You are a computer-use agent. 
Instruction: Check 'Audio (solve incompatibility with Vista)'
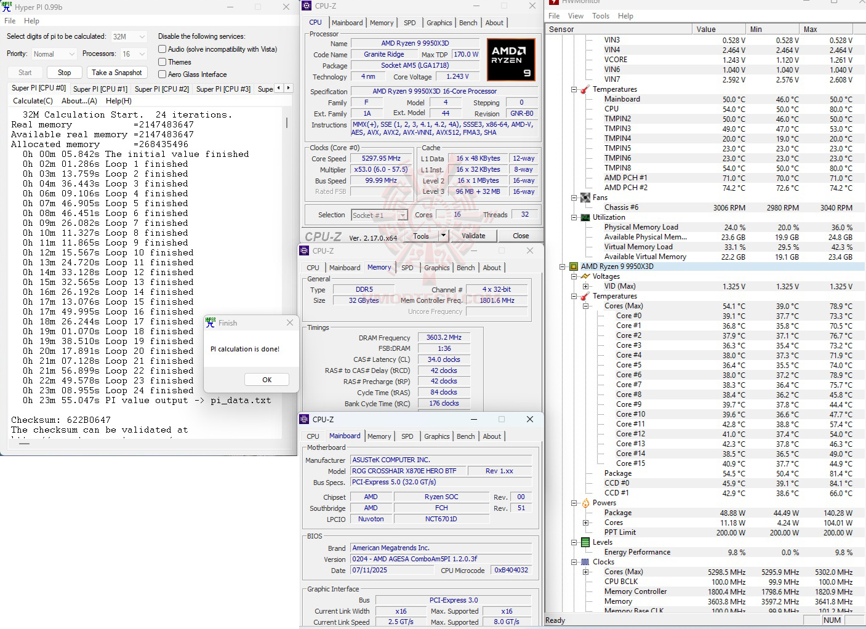(161, 49)
